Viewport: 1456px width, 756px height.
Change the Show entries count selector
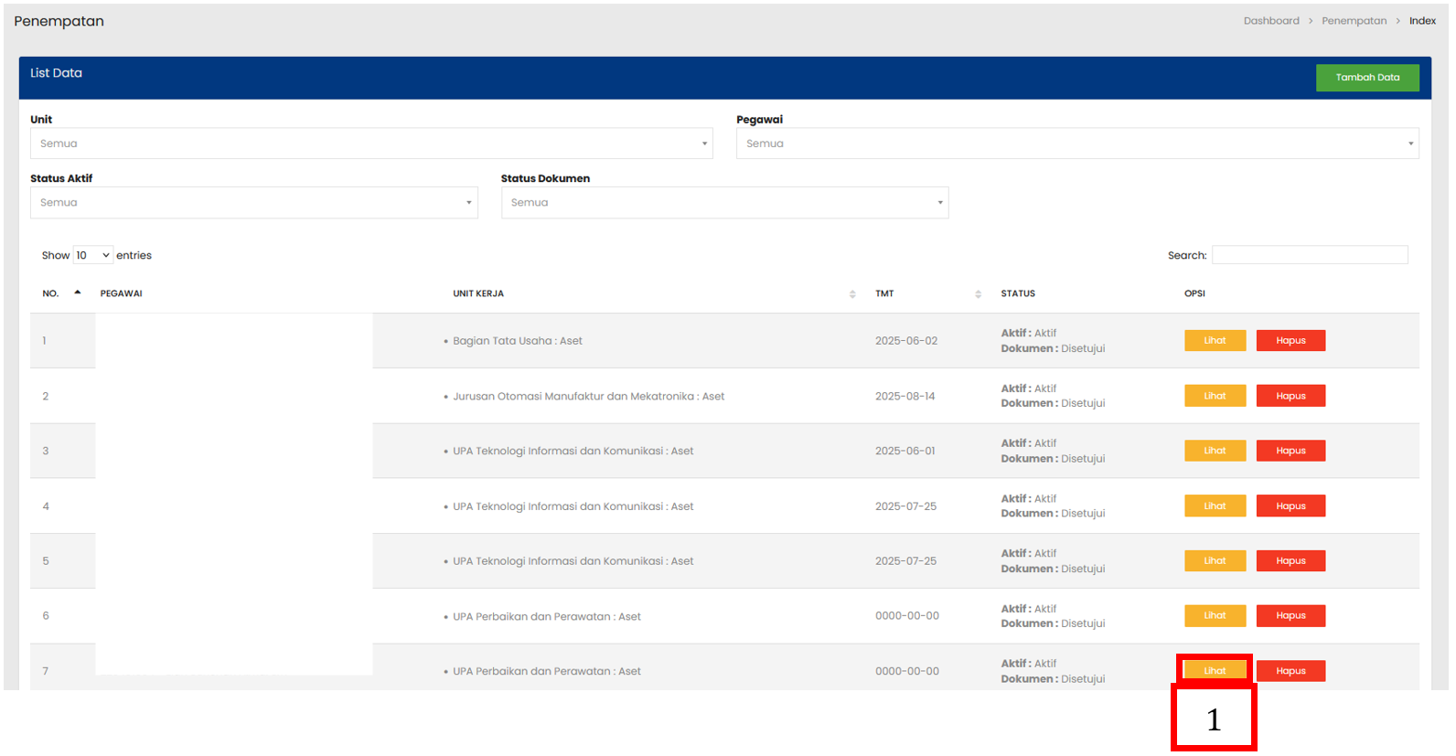pos(92,256)
